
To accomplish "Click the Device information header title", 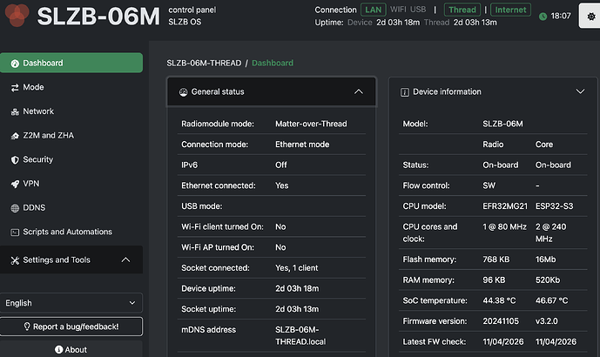I will (447, 91).
